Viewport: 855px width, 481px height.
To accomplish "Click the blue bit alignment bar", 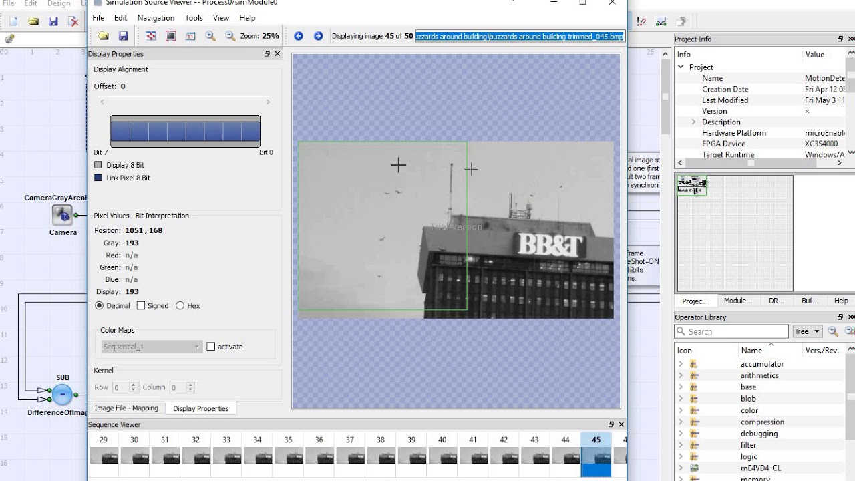I will pyautogui.click(x=185, y=131).
